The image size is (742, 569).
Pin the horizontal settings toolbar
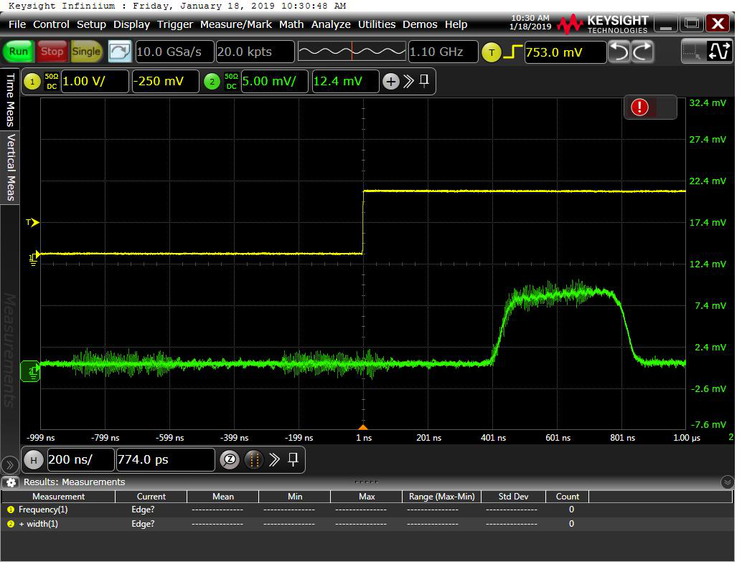[293, 459]
